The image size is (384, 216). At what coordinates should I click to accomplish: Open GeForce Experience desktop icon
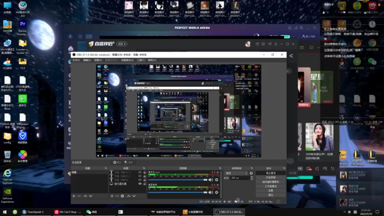pos(7,195)
